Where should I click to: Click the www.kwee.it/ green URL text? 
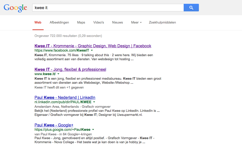(x=45, y=74)
